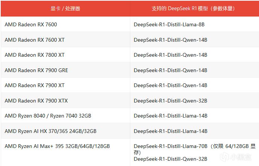Click the Qwen-14B model in the RX 7600 XT row

(x=170, y=40)
